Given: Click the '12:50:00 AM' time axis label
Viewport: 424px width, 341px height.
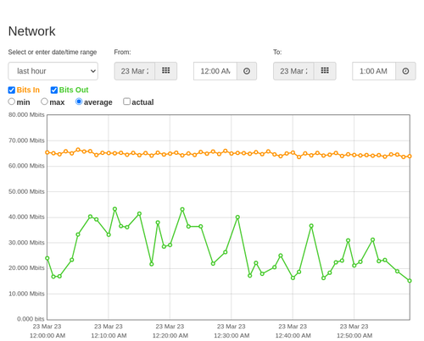Looking at the screenshot, I should point(354,336).
